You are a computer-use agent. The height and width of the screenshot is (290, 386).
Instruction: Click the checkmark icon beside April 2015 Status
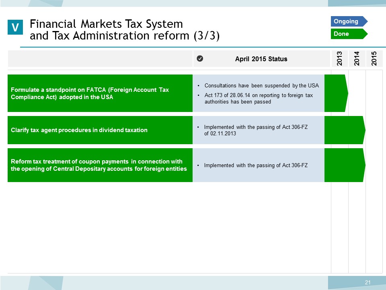tap(200, 58)
